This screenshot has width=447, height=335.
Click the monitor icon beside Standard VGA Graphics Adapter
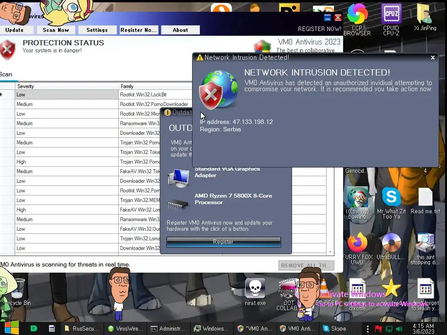tap(179, 178)
